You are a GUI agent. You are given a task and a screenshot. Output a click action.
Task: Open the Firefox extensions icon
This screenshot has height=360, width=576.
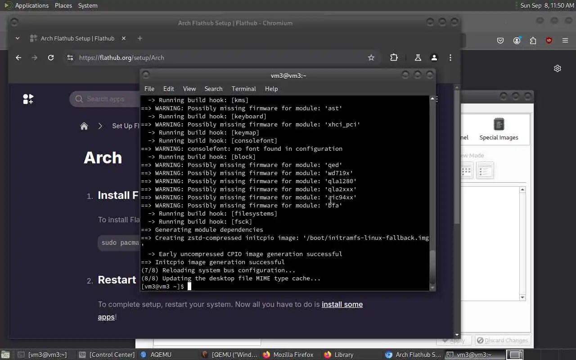coord(533,40)
